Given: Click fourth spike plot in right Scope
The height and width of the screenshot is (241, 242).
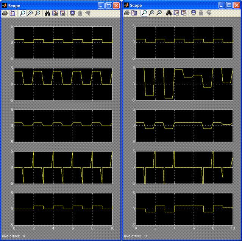Looking at the screenshot, I should click(x=184, y=167).
